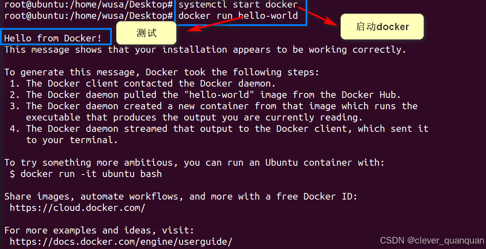Open the docs.docker.com/engine/userguide URL
486x249 pixels.
(x=121, y=241)
